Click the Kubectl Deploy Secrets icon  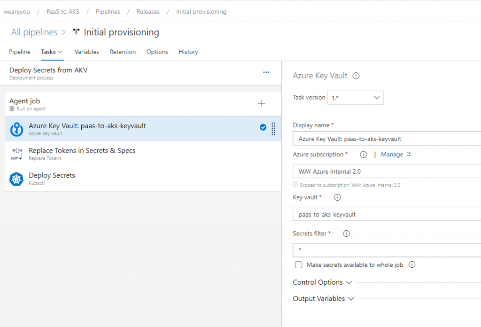pos(17,179)
